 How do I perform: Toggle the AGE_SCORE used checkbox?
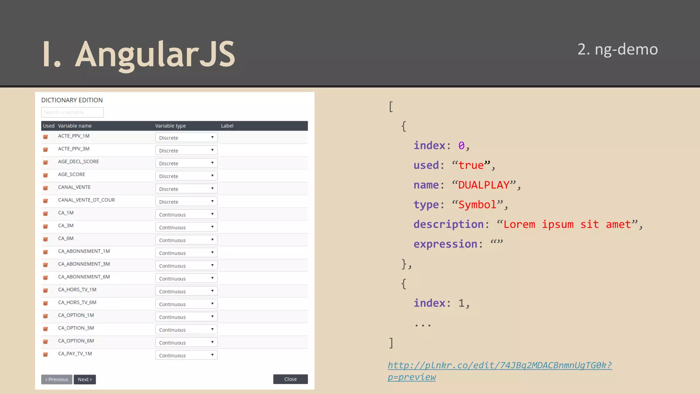point(45,175)
